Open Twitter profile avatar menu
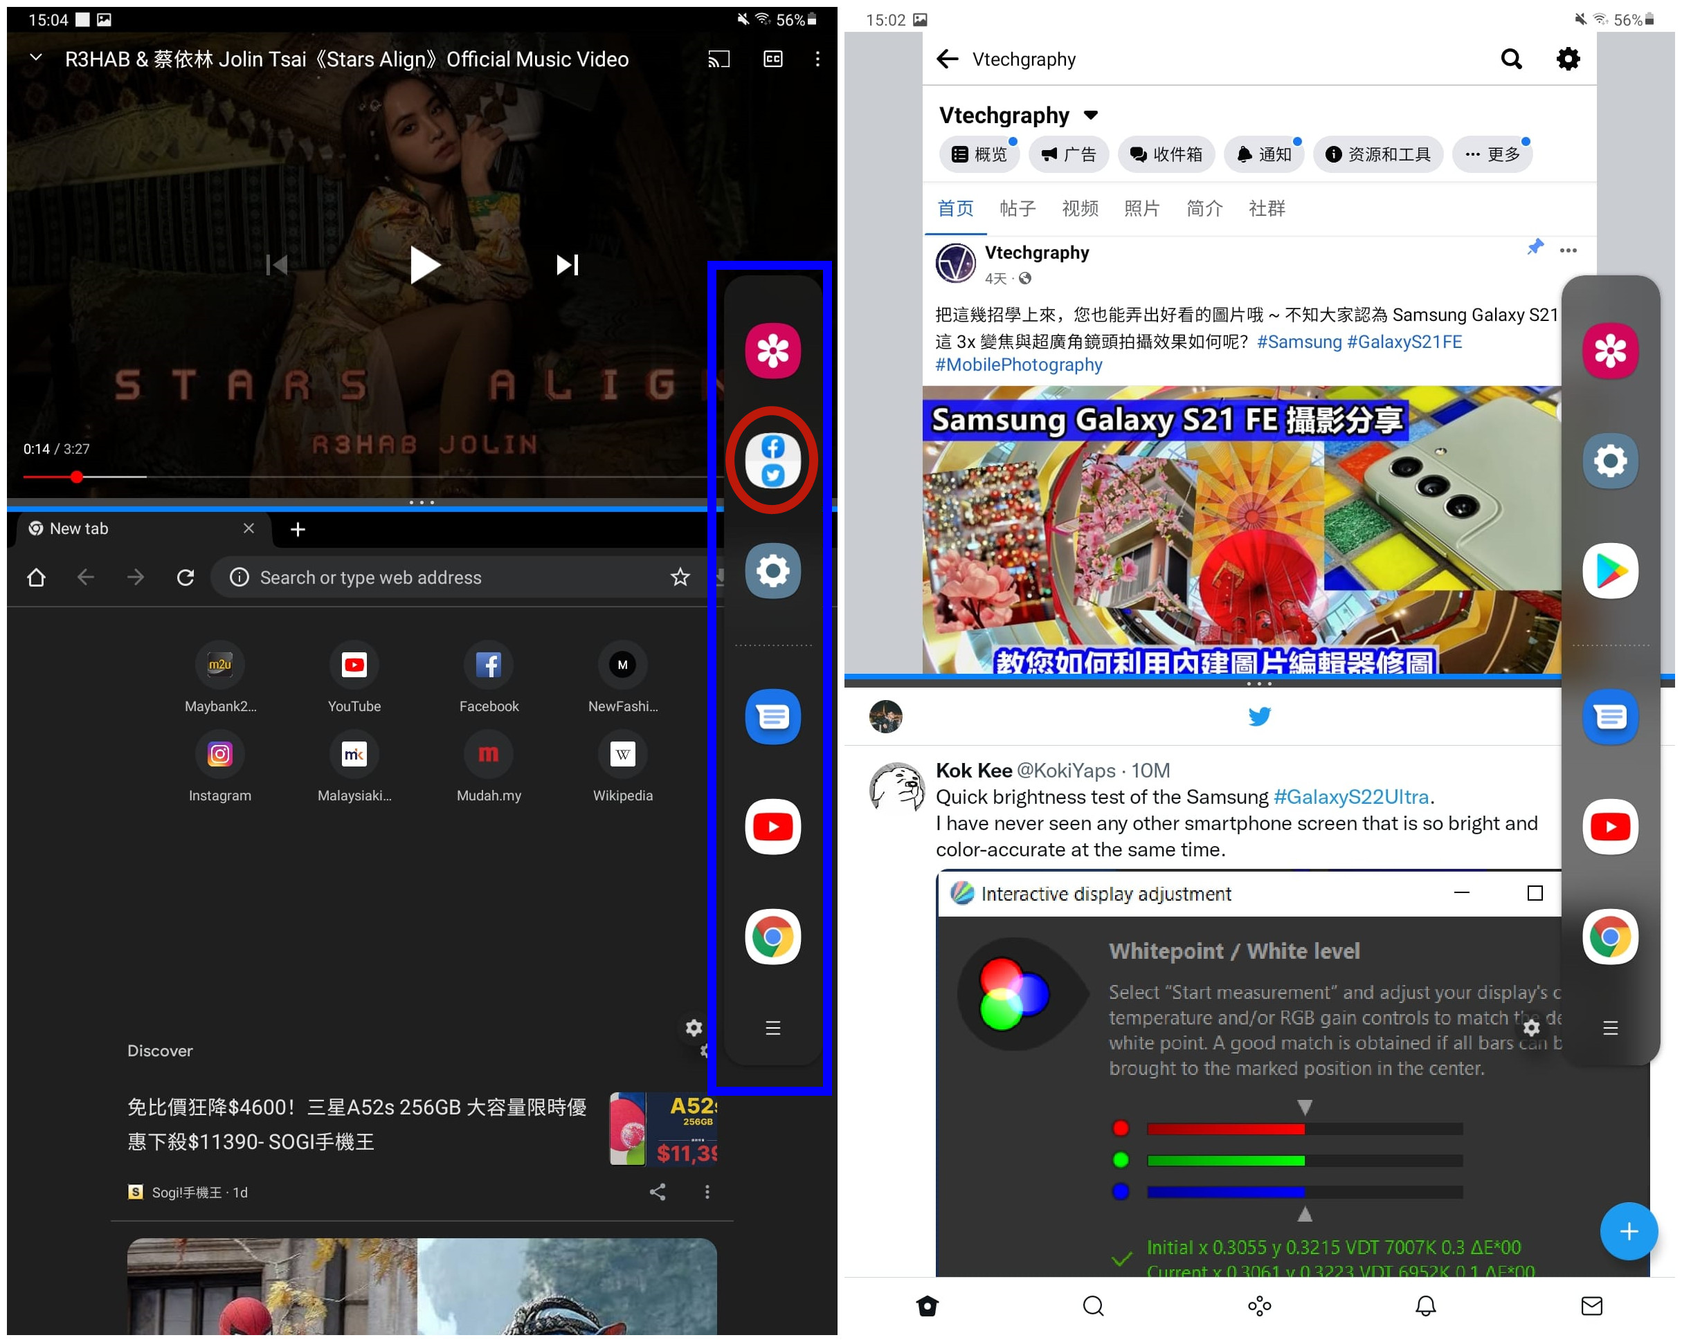 point(885,716)
